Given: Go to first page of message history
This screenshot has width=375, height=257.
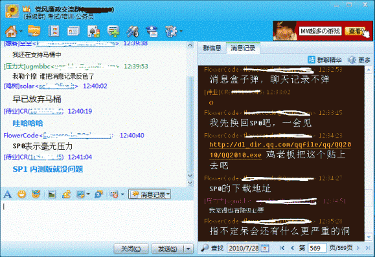Looking at the screenshot, I should (x=282, y=248).
